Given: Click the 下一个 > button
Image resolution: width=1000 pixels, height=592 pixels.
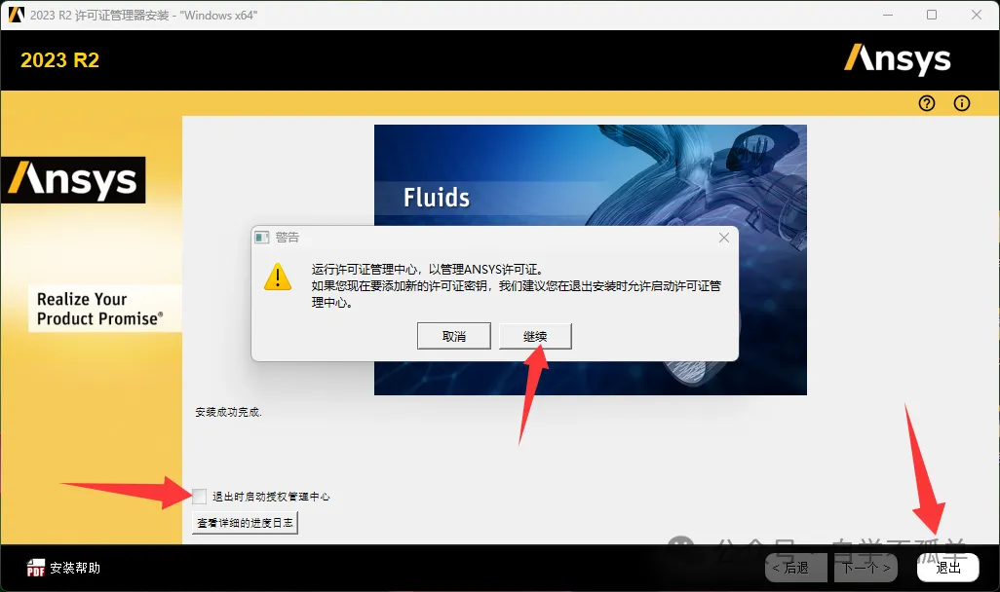Looking at the screenshot, I should [x=865, y=567].
